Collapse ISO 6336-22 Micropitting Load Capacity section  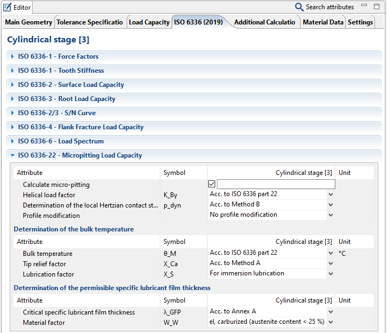tap(80, 155)
